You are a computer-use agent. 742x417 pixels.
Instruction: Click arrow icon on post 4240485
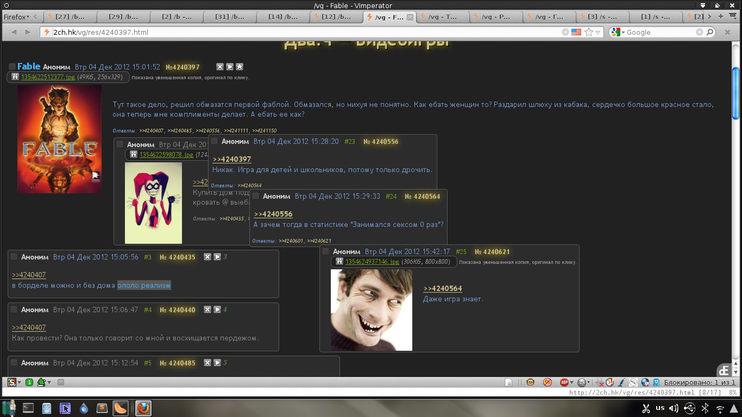[217, 363]
